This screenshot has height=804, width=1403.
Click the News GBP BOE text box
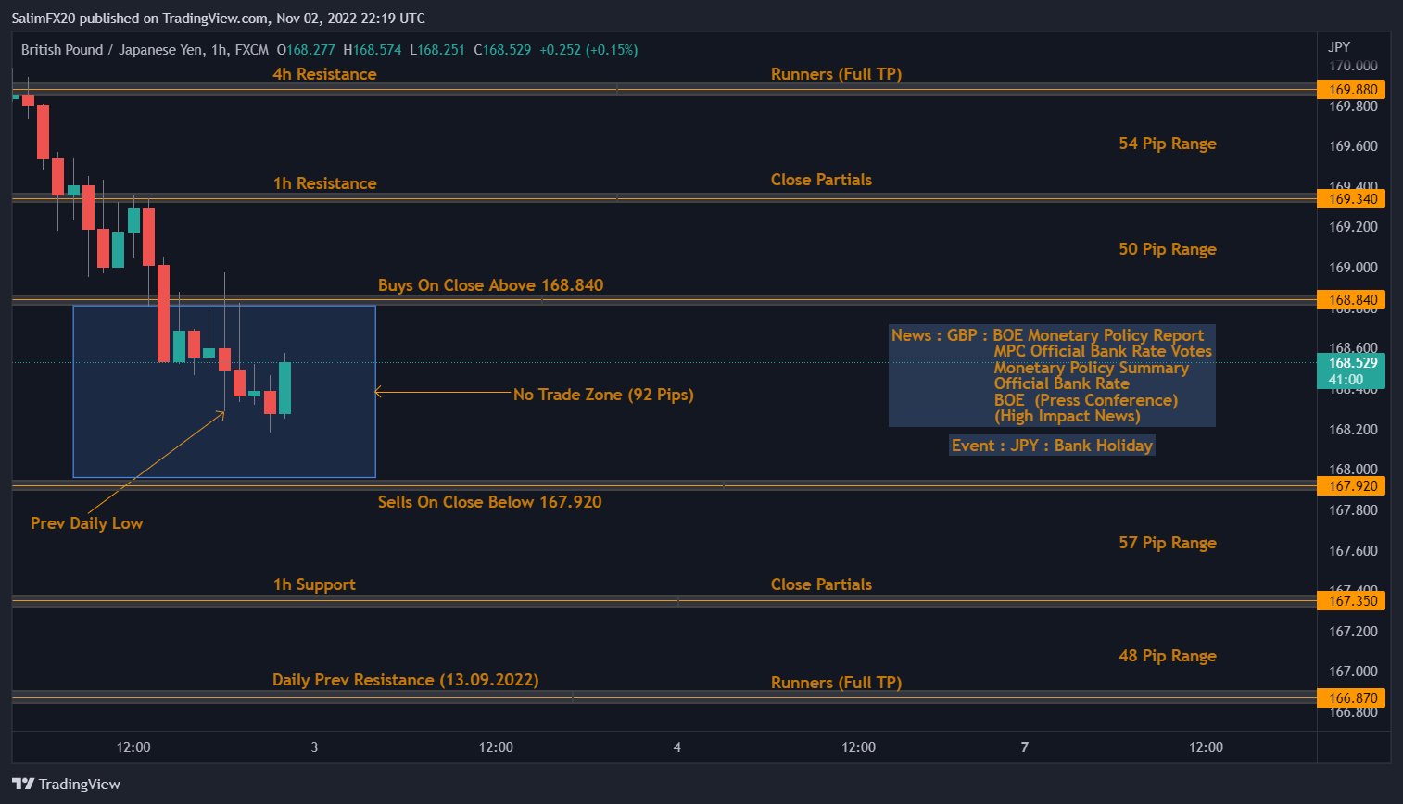pyautogui.click(x=1051, y=375)
